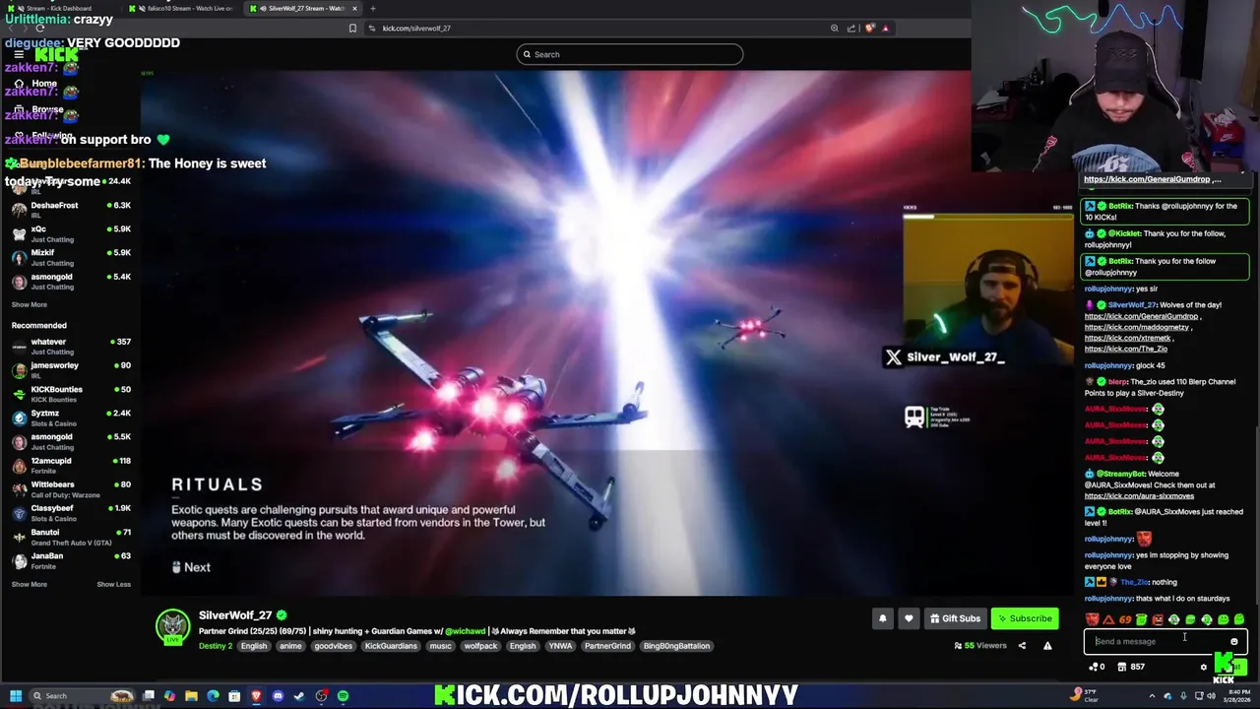
Task: Open File Explorer from the taskbar
Action: pyautogui.click(x=191, y=696)
